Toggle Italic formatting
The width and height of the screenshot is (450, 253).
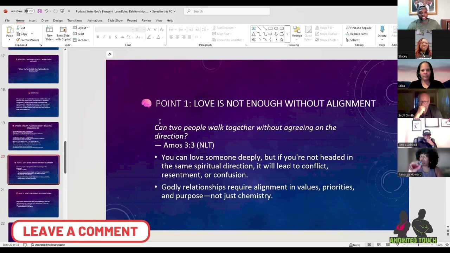coord(104,37)
